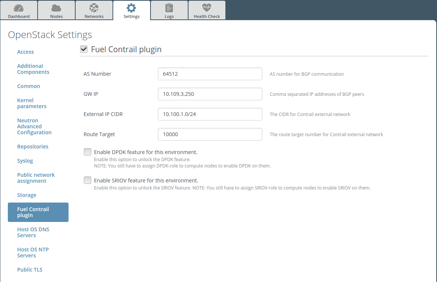Enable the SRIOV feature checkbox
The height and width of the screenshot is (282, 437).
click(x=88, y=180)
